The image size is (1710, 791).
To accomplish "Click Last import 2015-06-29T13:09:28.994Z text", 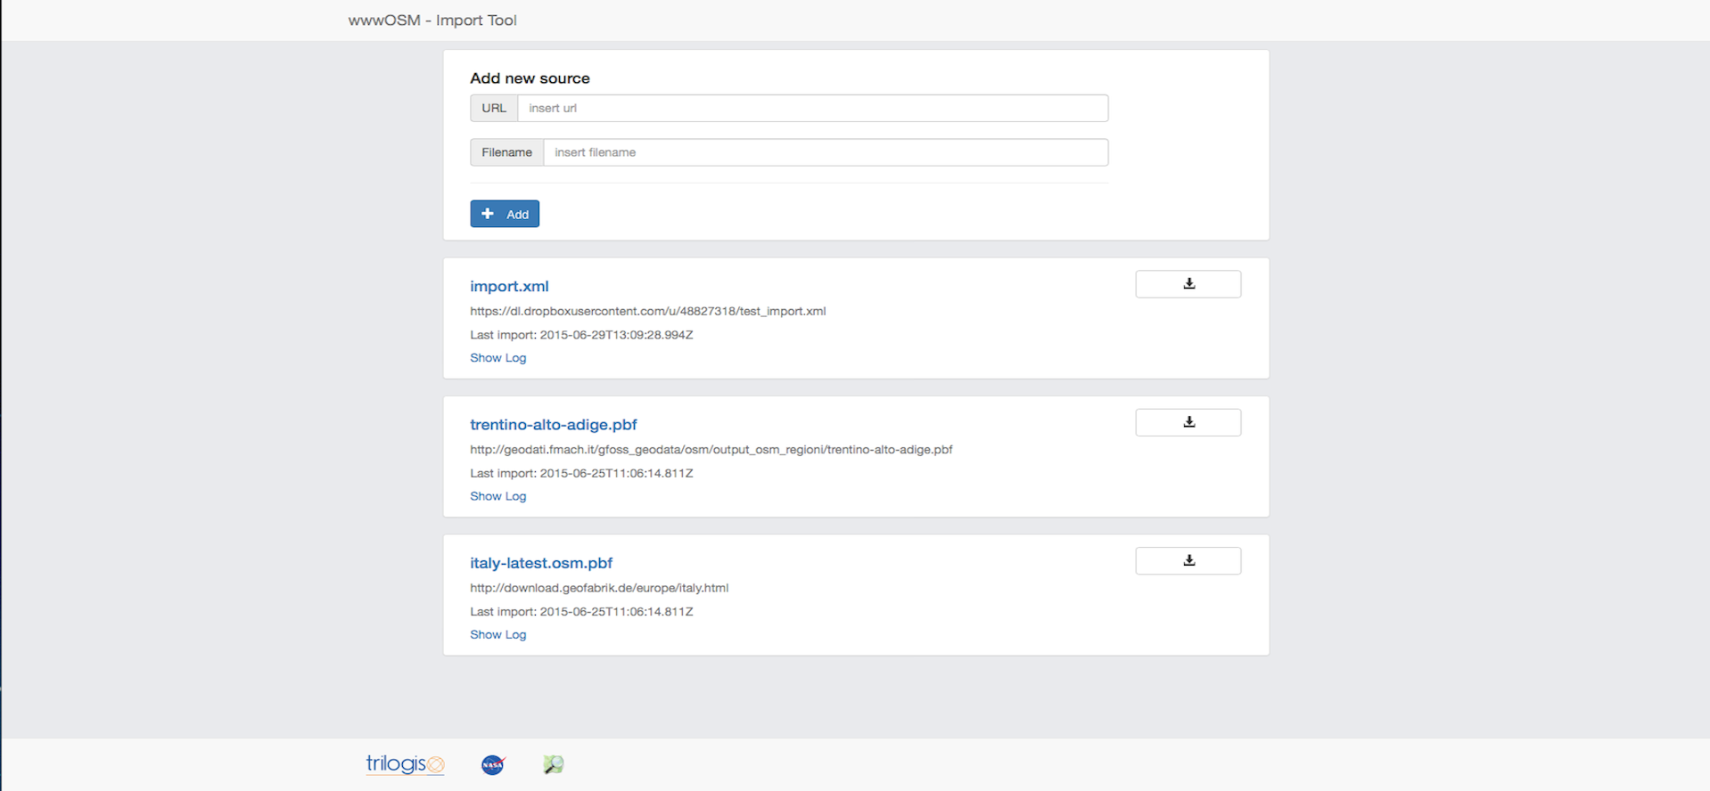I will tap(581, 335).
